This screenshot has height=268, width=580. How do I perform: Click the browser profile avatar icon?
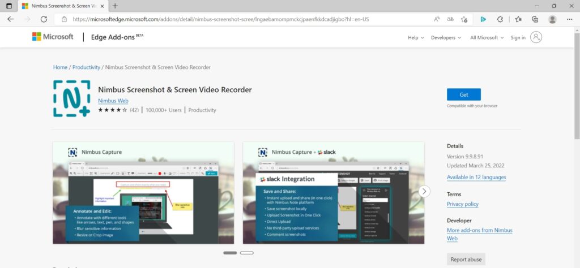[552, 19]
